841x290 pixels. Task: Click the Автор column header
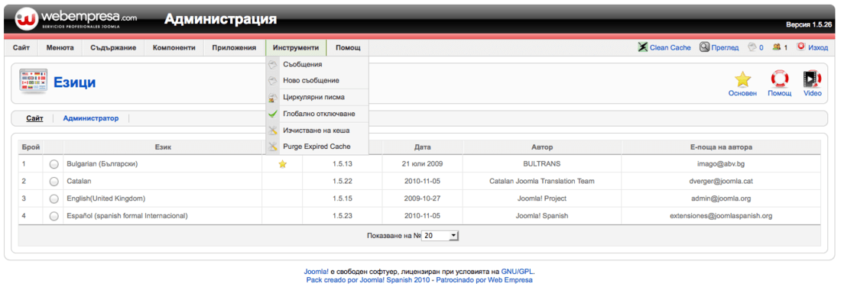[542, 147]
